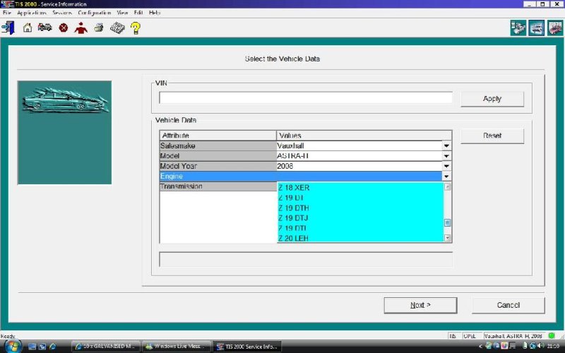Click the exit door icon in toolbar
The image size is (565, 353).
8,28
